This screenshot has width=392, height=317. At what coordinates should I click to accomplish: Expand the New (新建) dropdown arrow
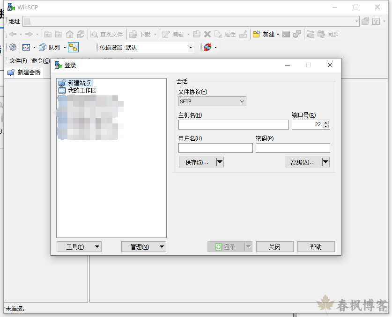tap(278, 34)
